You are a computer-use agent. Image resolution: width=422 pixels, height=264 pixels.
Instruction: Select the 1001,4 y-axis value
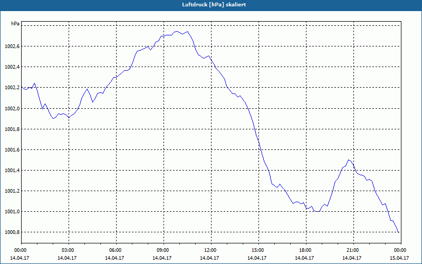[12, 170]
